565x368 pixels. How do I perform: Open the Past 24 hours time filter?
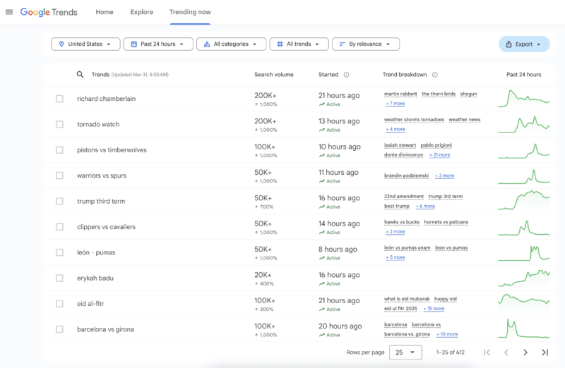click(158, 44)
